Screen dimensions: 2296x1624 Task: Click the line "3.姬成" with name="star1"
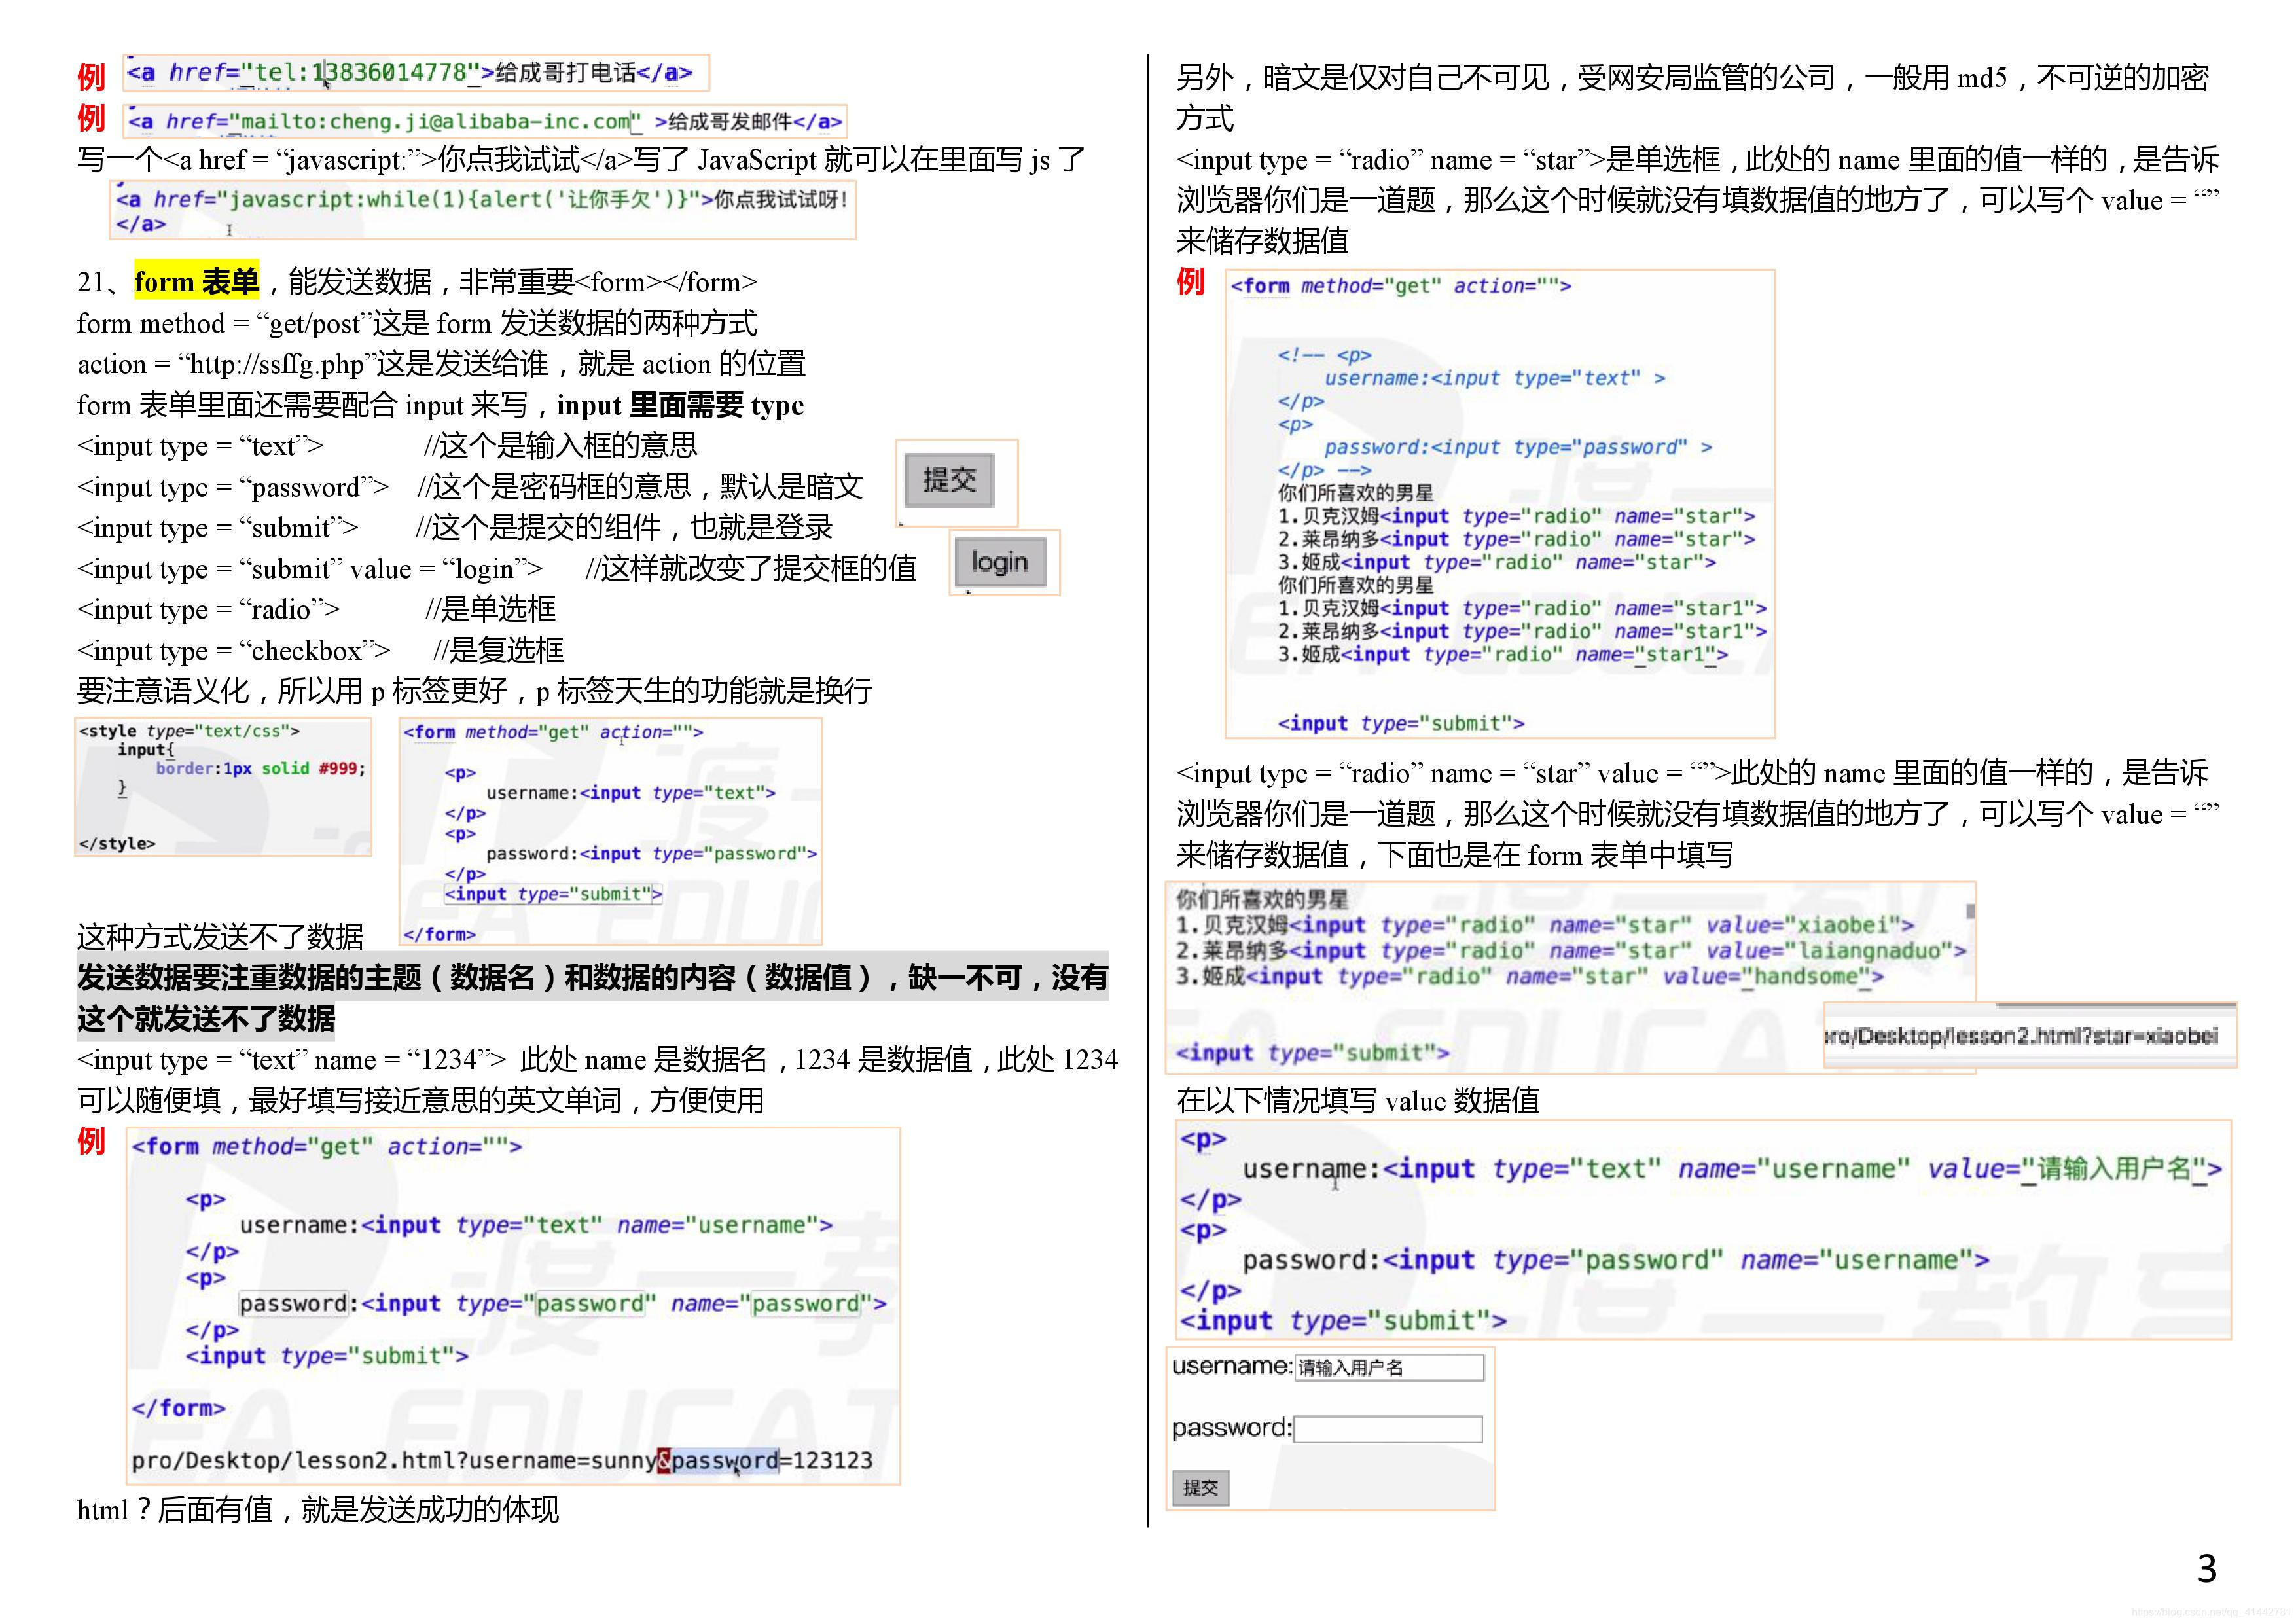tap(1502, 655)
